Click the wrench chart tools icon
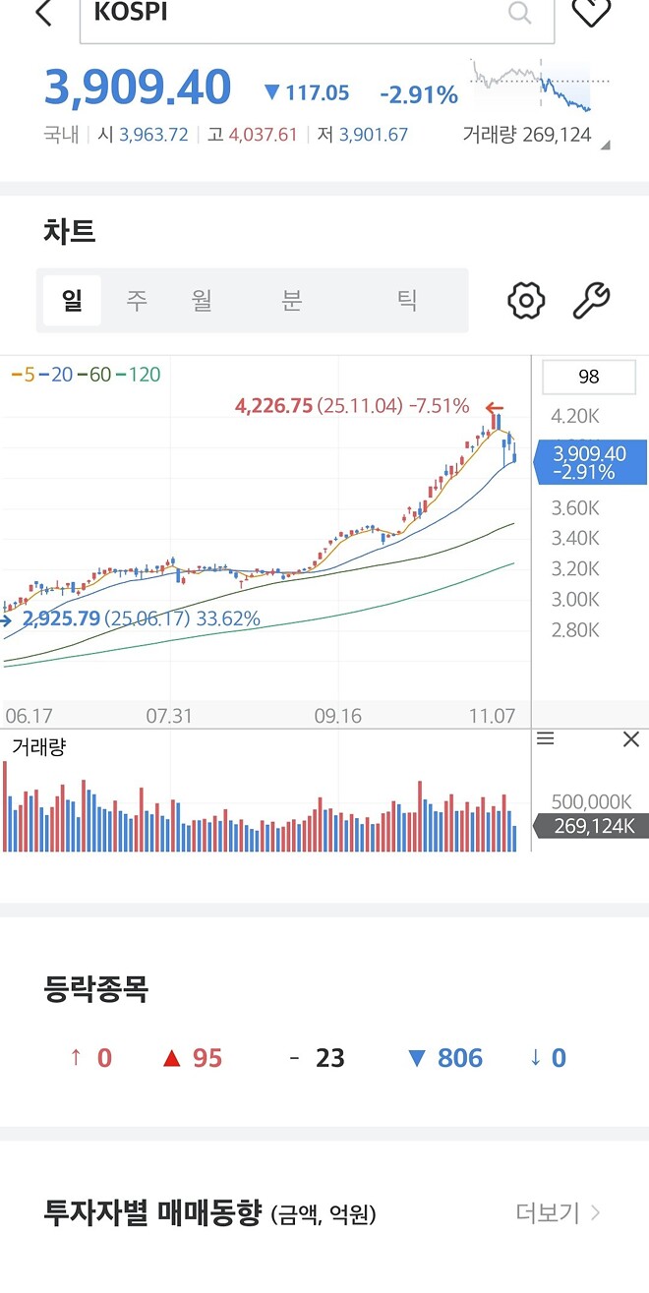The height and width of the screenshot is (1293, 649). click(x=592, y=300)
